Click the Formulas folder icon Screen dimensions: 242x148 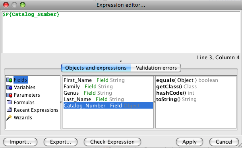(9, 102)
